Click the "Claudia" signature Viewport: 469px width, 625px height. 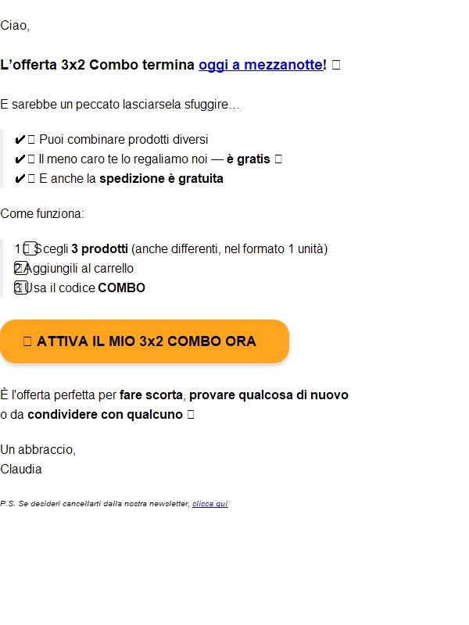point(21,470)
